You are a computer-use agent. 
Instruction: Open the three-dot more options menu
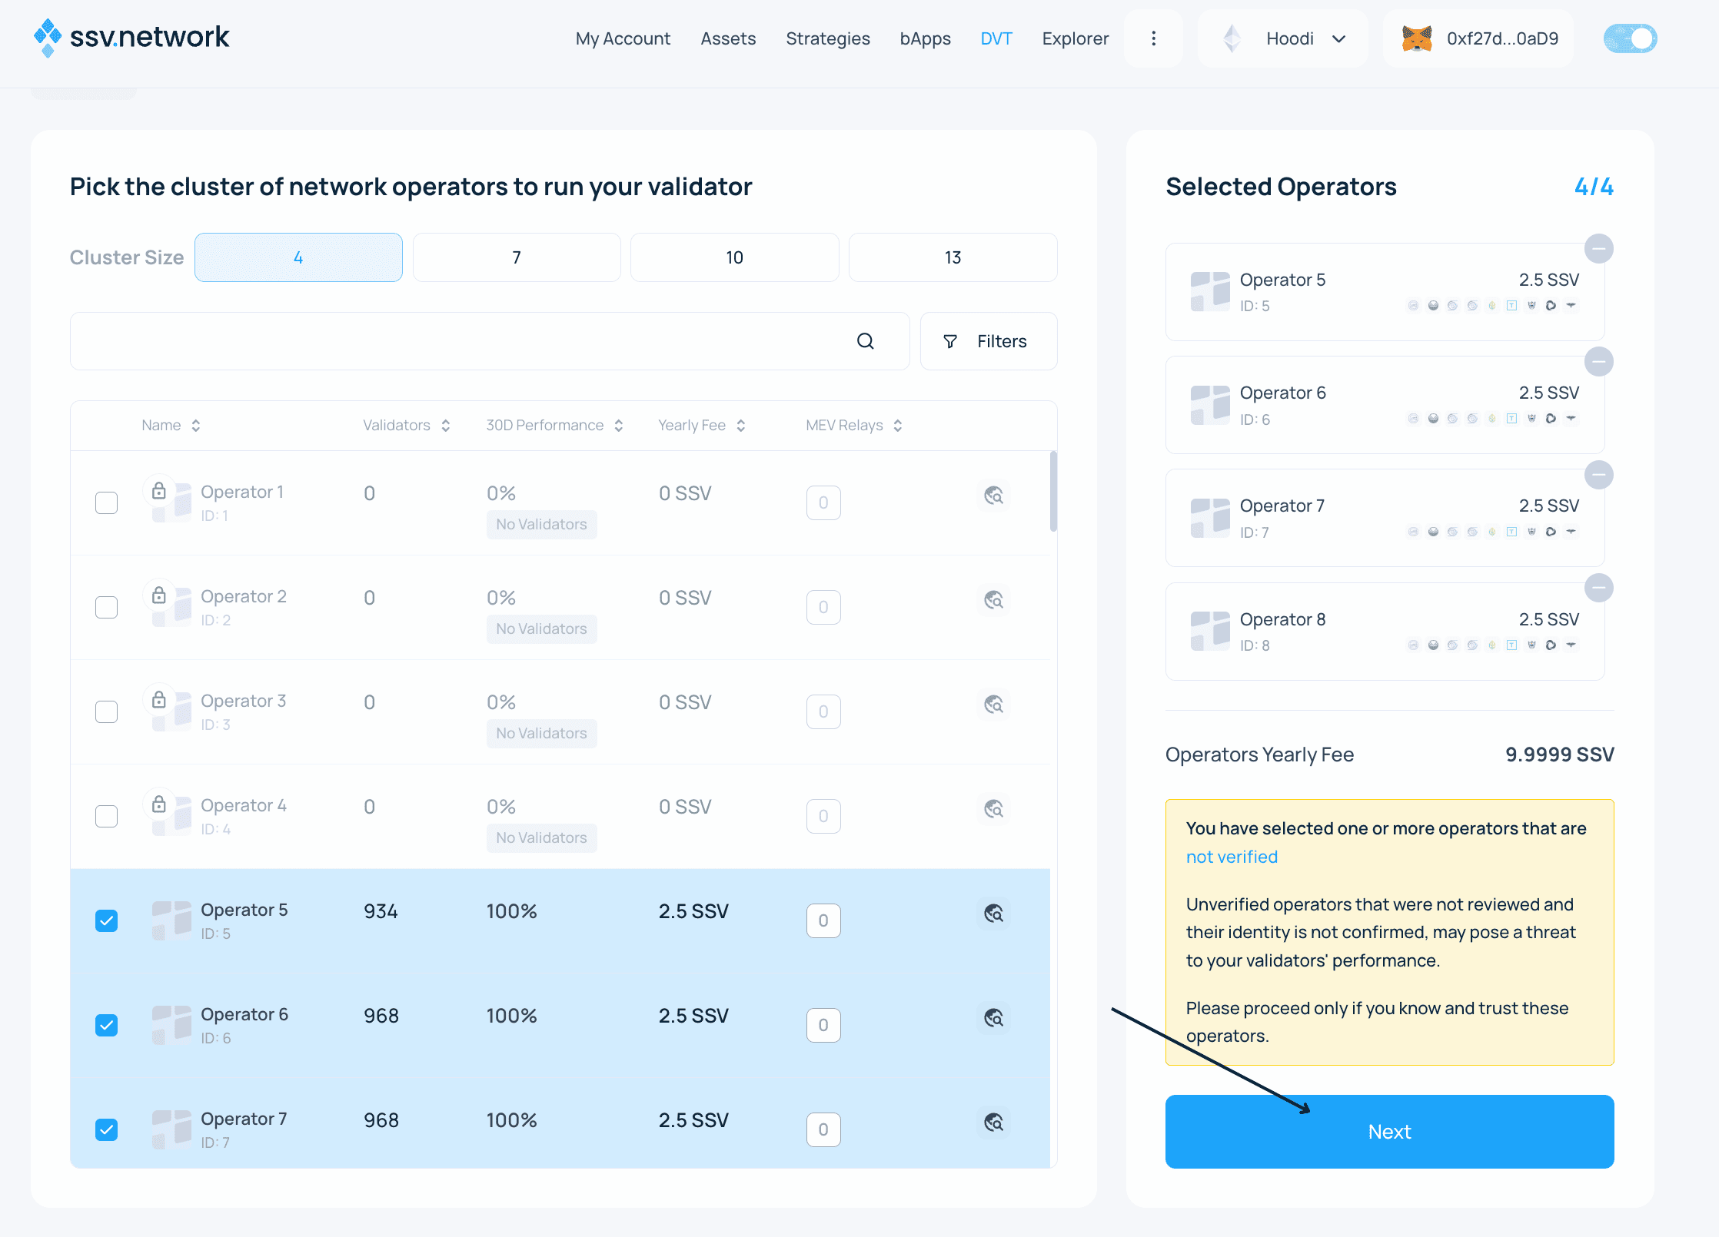point(1153,38)
